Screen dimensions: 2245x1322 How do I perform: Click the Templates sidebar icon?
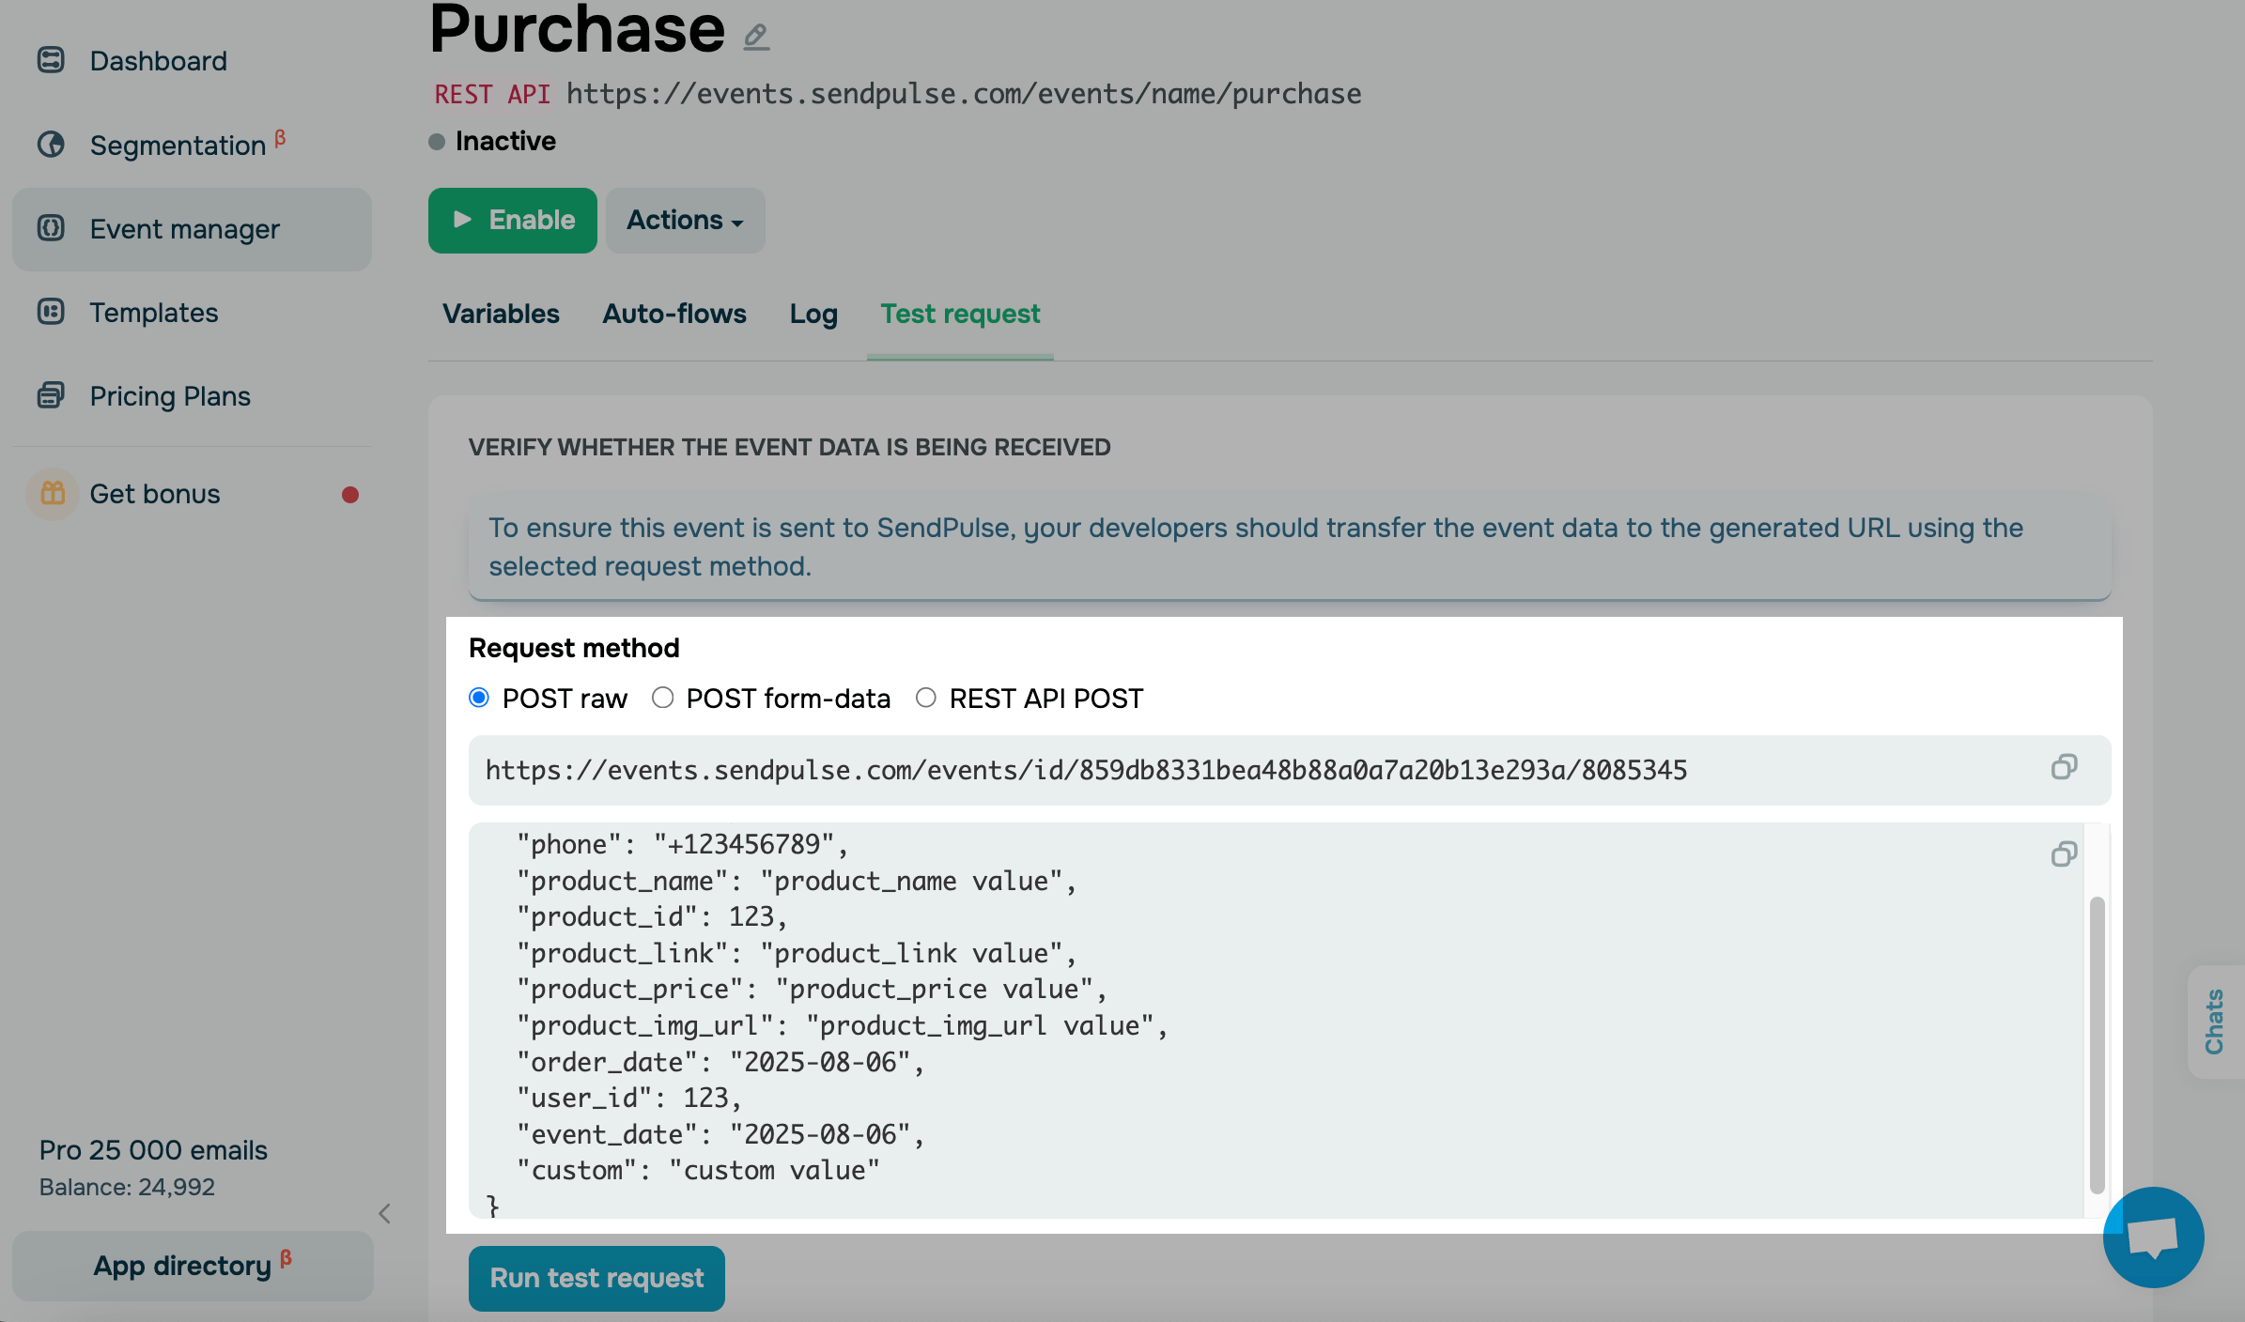[51, 312]
